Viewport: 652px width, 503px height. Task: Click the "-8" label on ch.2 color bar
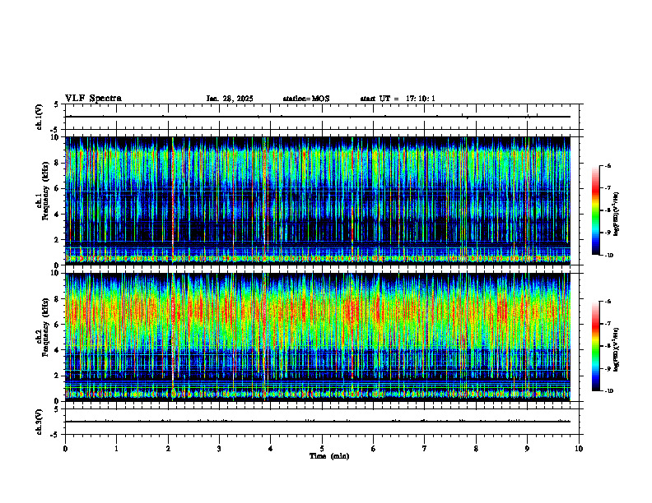(x=608, y=346)
